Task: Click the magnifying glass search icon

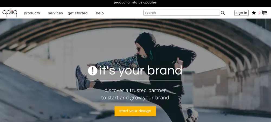Action: tap(222, 13)
